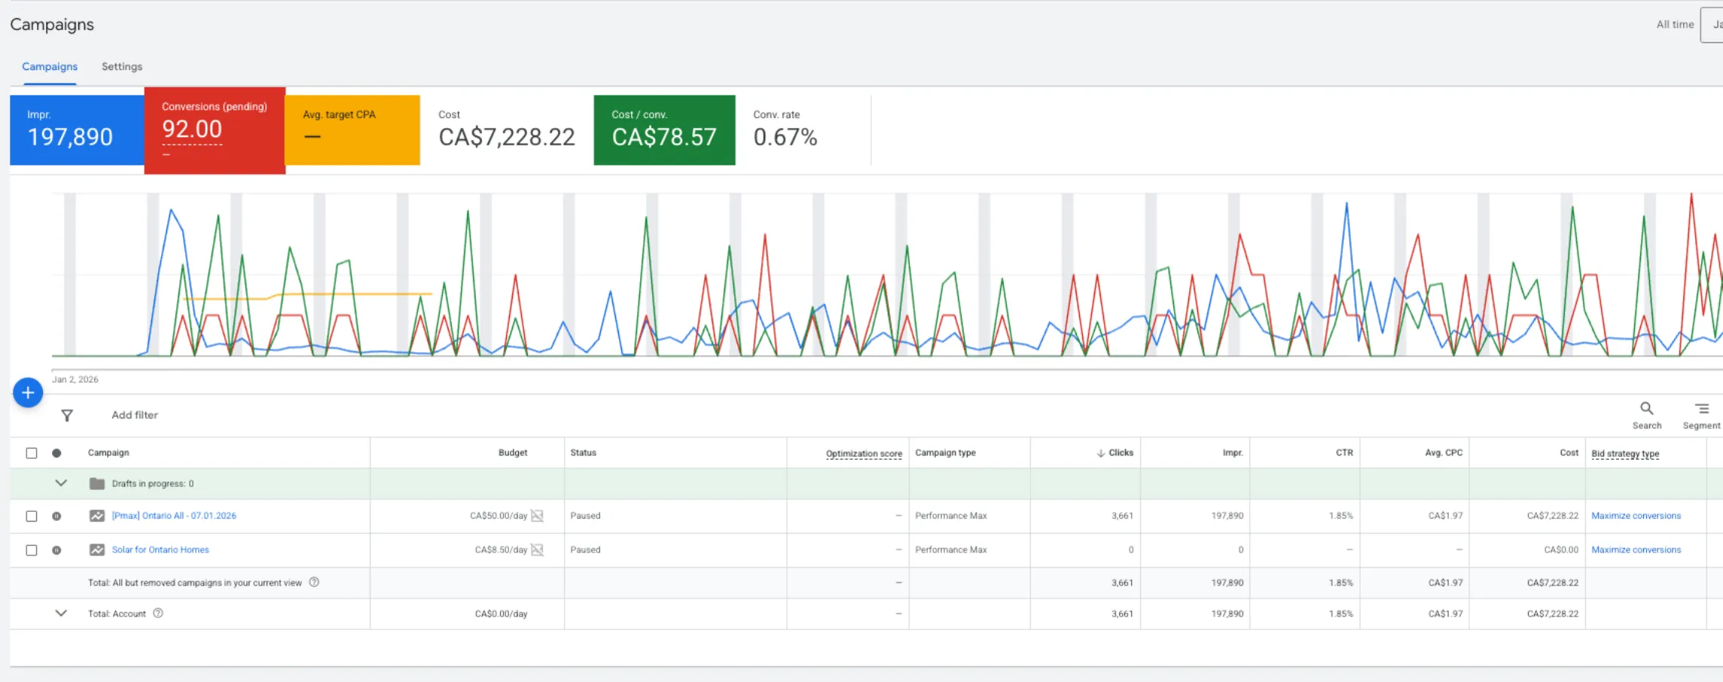Click the Drafts in progress folder icon

click(x=97, y=483)
